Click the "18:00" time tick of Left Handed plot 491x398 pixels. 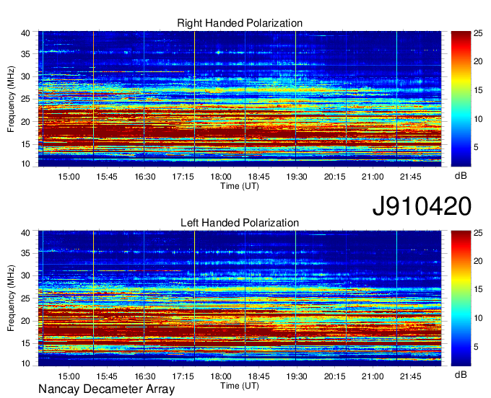point(221,376)
